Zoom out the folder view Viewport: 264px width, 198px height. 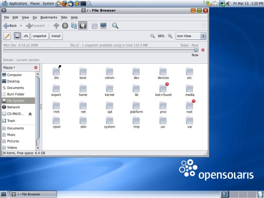(152, 36)
